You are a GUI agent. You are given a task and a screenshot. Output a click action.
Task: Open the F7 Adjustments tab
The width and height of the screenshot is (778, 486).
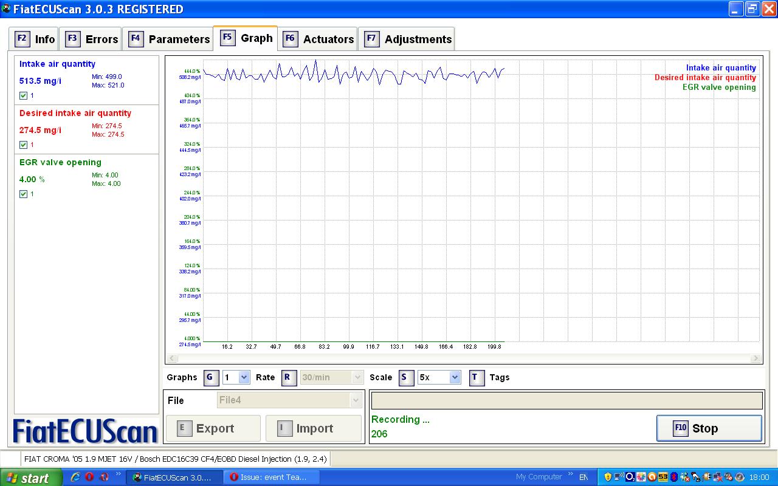407,39
